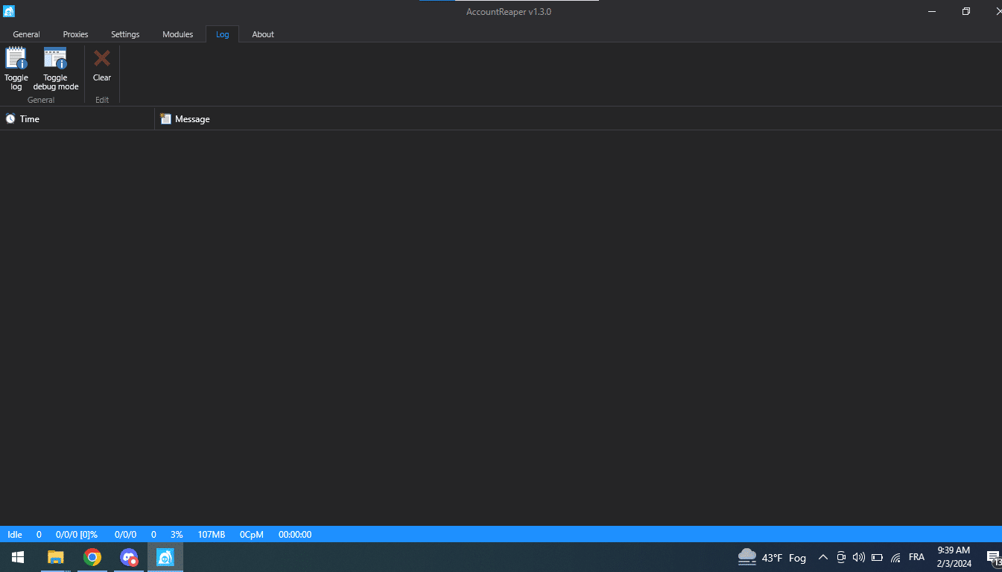The image size is (1002, 572).
Task: Open the Windows Start menu
Action: click(18, 557)
